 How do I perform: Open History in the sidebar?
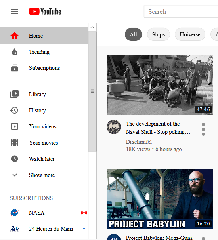coord(44,110)
